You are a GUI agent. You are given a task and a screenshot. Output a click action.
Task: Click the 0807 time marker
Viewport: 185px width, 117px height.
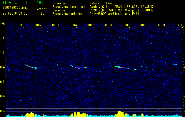click(126, 25)
